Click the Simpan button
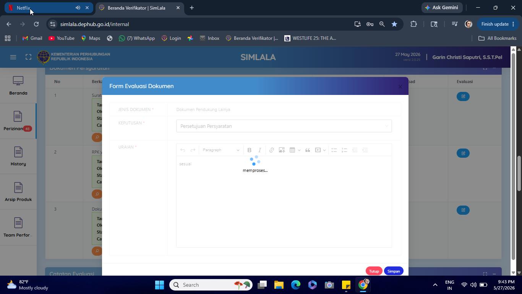The image size is (522, 294). tap(394, 271)
